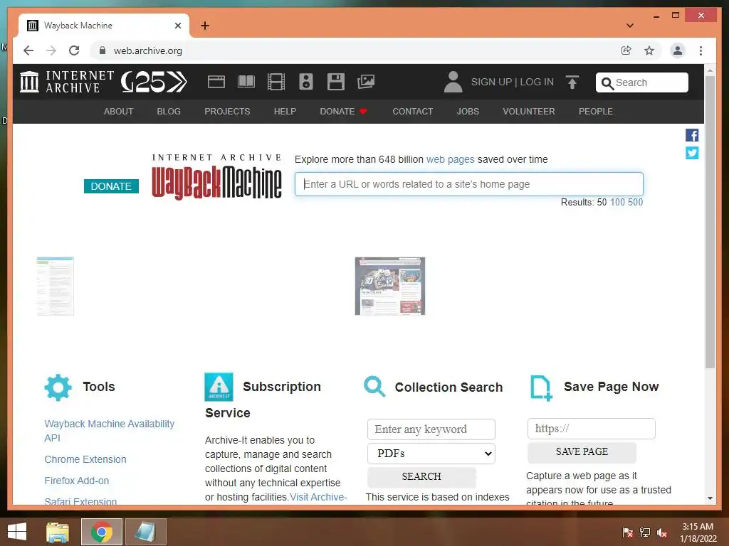Image resolution: width=729 pixels, height=546 pixels.
Task: Set results to 500
Action: tap(635, 202)
